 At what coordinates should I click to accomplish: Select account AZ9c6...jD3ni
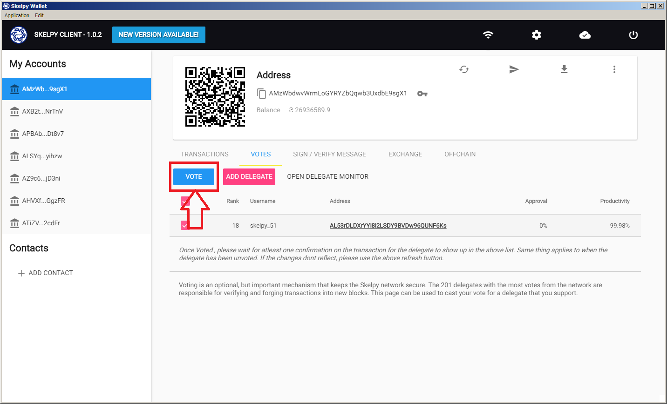pos(76,178)
